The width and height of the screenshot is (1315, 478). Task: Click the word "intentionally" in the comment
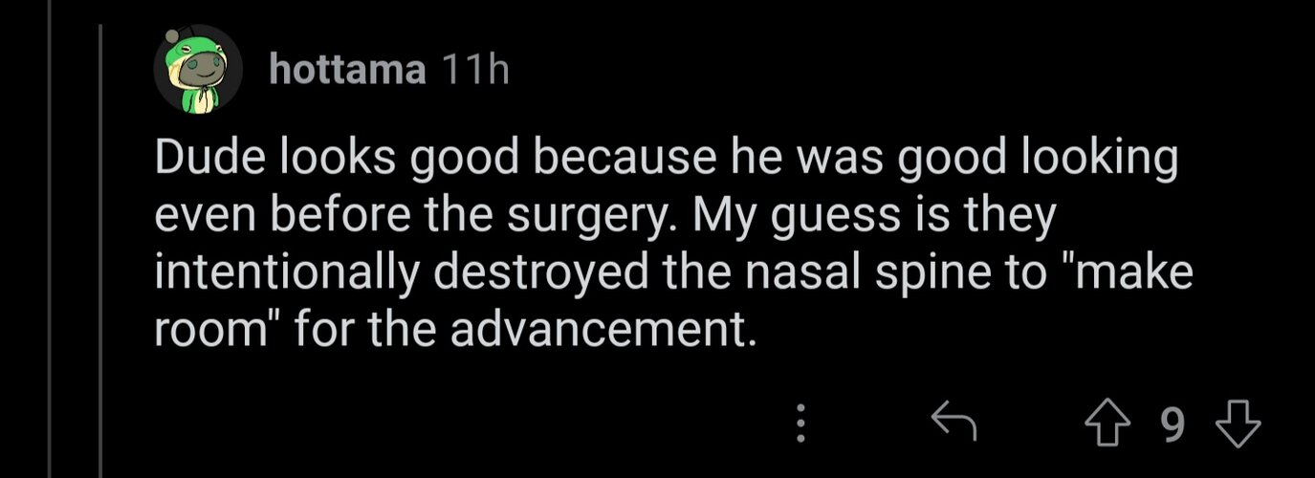tap(287, 274)
